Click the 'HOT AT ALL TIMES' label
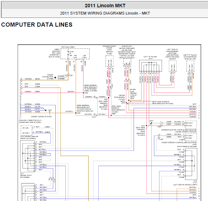 [68, 47]
